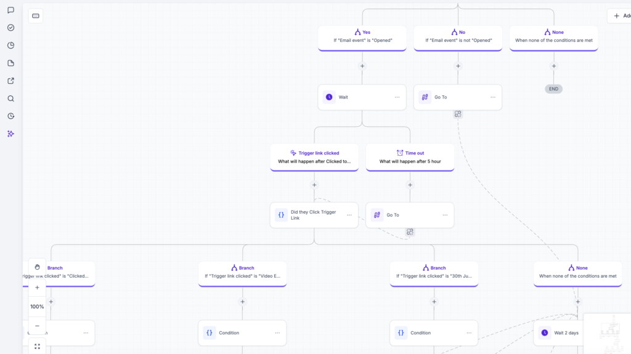The width and height of the screenshot is (631, 354).
Task: Select the Branch card for "Video E..."
Action: (243, 274)
